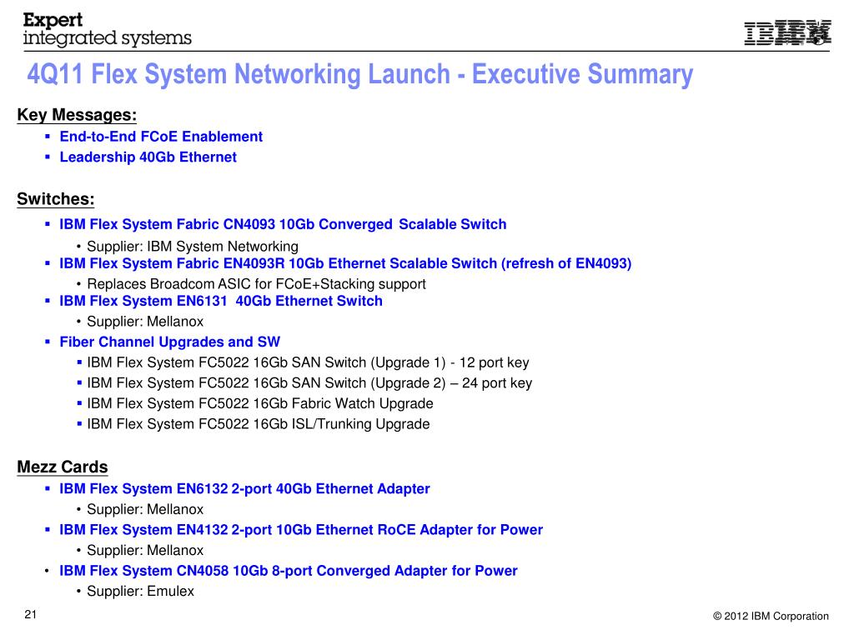854x640 pixels.
Task: Select 'End-to-End FCoE Enablement' bullet
Action: coord(161,137)
